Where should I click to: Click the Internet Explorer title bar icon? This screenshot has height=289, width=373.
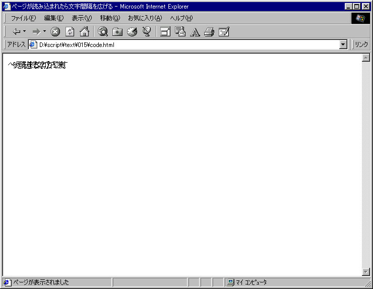point(7,7)
